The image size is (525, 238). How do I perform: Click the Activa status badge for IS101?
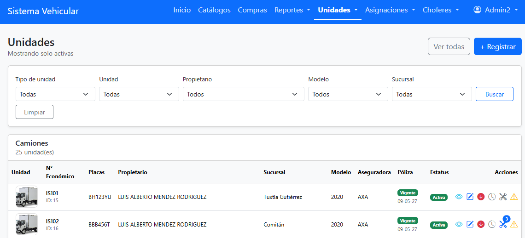pos(439,197)
